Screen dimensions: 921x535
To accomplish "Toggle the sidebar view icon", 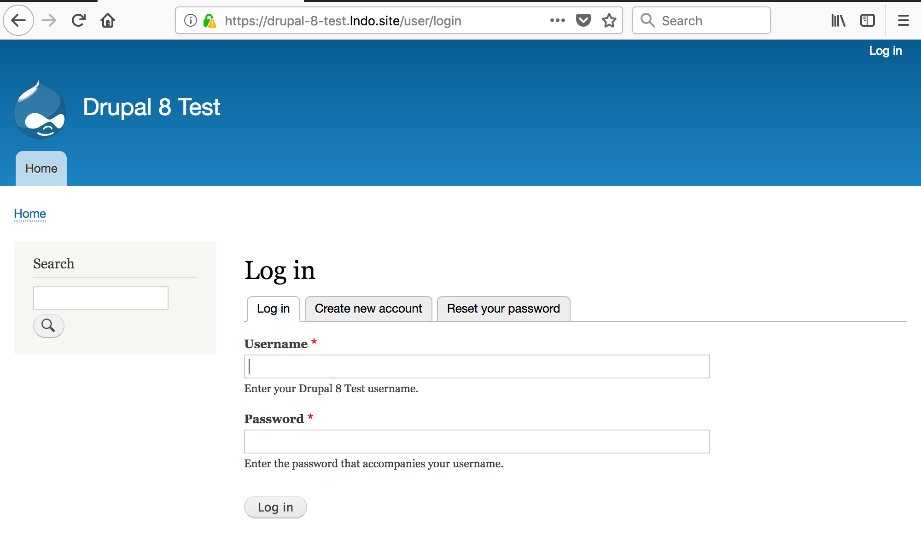I will (868, 20).
